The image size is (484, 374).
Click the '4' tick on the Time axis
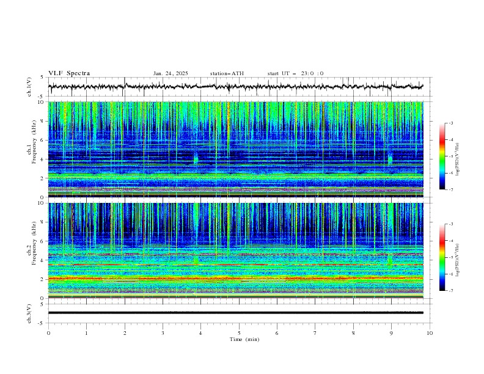[x=200, y=333]
